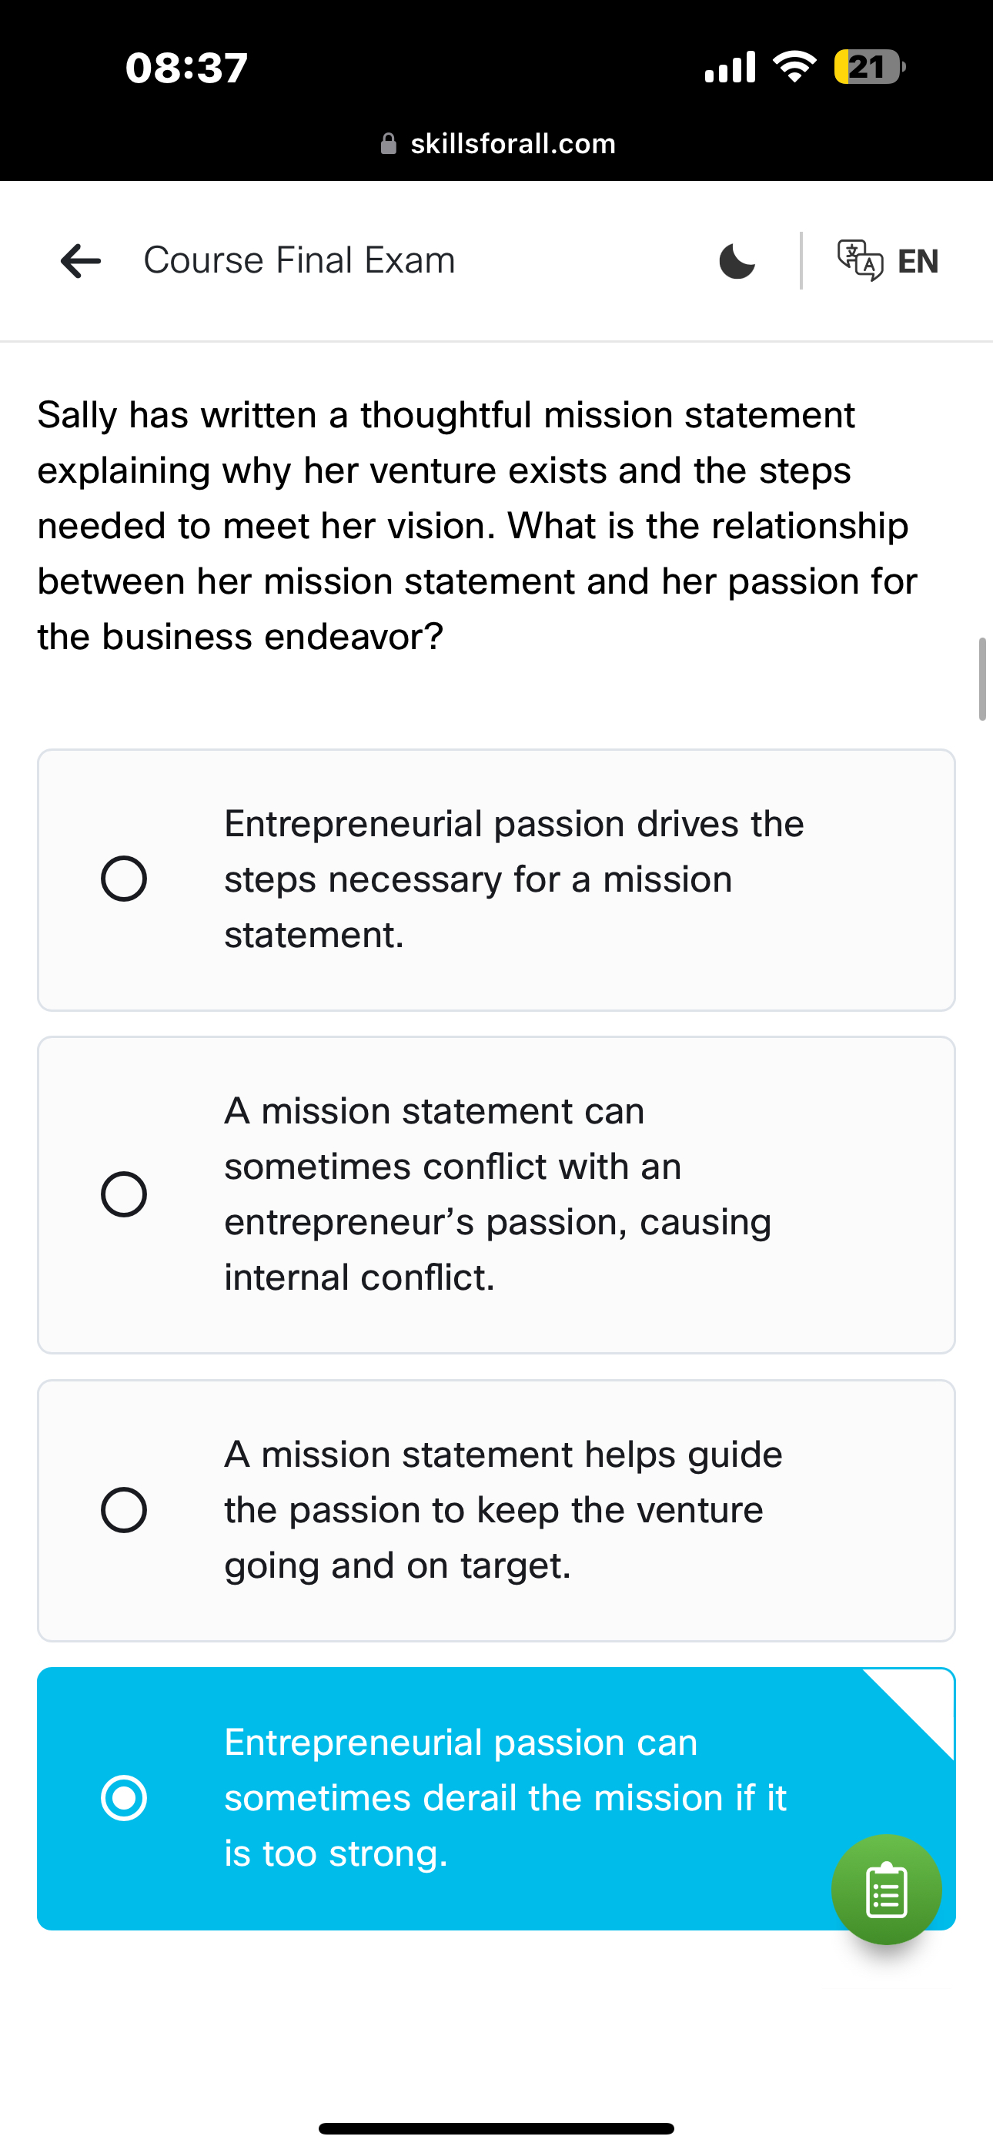Tap the home indicator bar
993x2153 pixels.
tap(496, 2128)
